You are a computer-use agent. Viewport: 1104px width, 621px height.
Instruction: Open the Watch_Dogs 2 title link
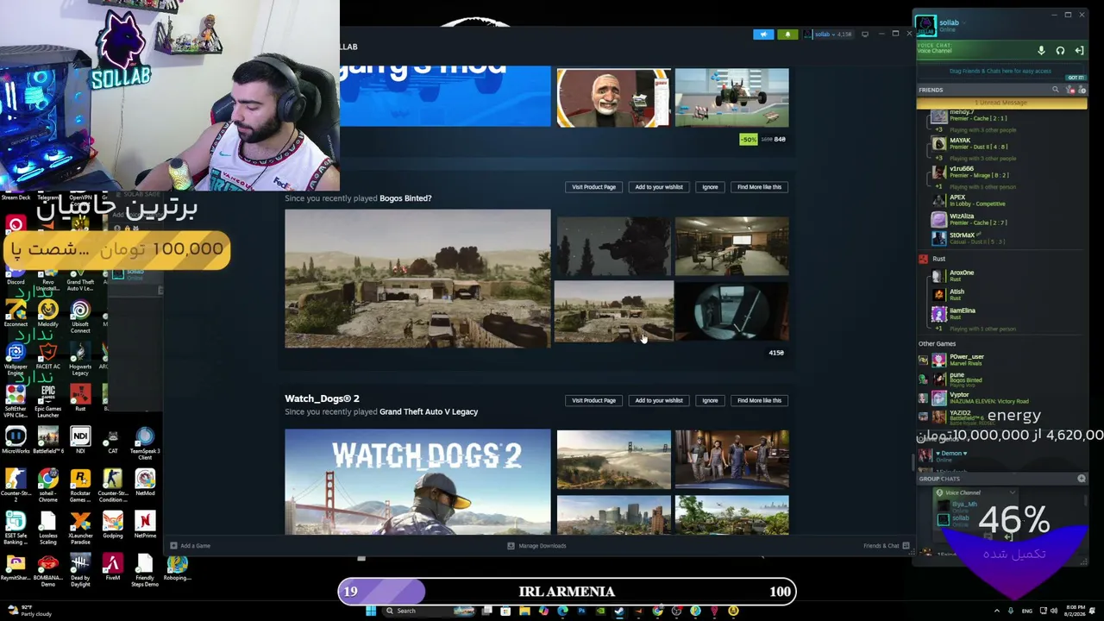pyautogui.click(x=322, y=398)
